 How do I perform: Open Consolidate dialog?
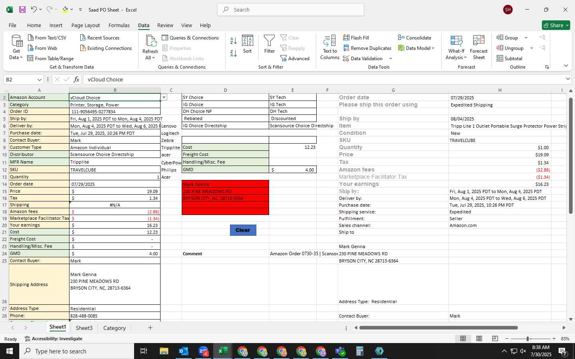click(414, 38)
